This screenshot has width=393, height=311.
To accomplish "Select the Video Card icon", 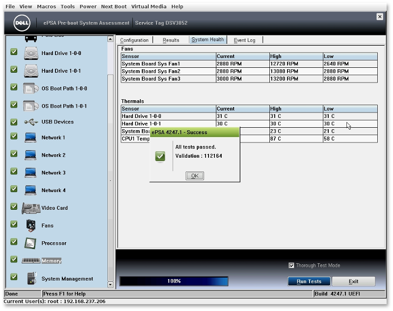I will (x=31, y=208).
